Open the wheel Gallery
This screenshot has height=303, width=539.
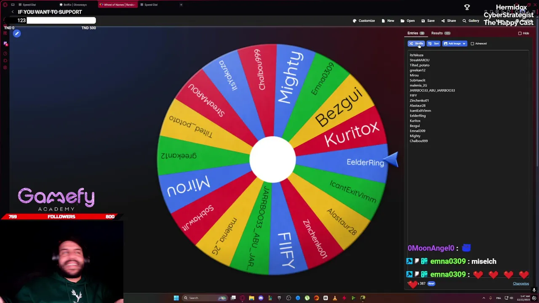click(x=471, y=21)
